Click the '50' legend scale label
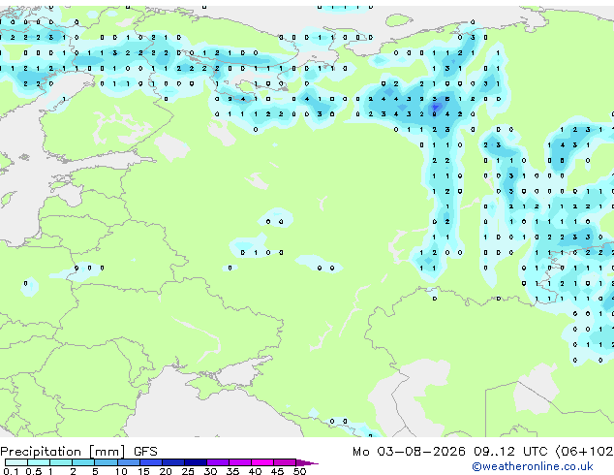The image size is (614, 475). (x=299, y=471)
